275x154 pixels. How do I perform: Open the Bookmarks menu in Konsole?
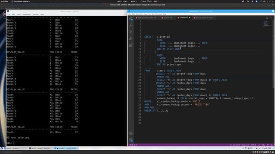point(27,14)
